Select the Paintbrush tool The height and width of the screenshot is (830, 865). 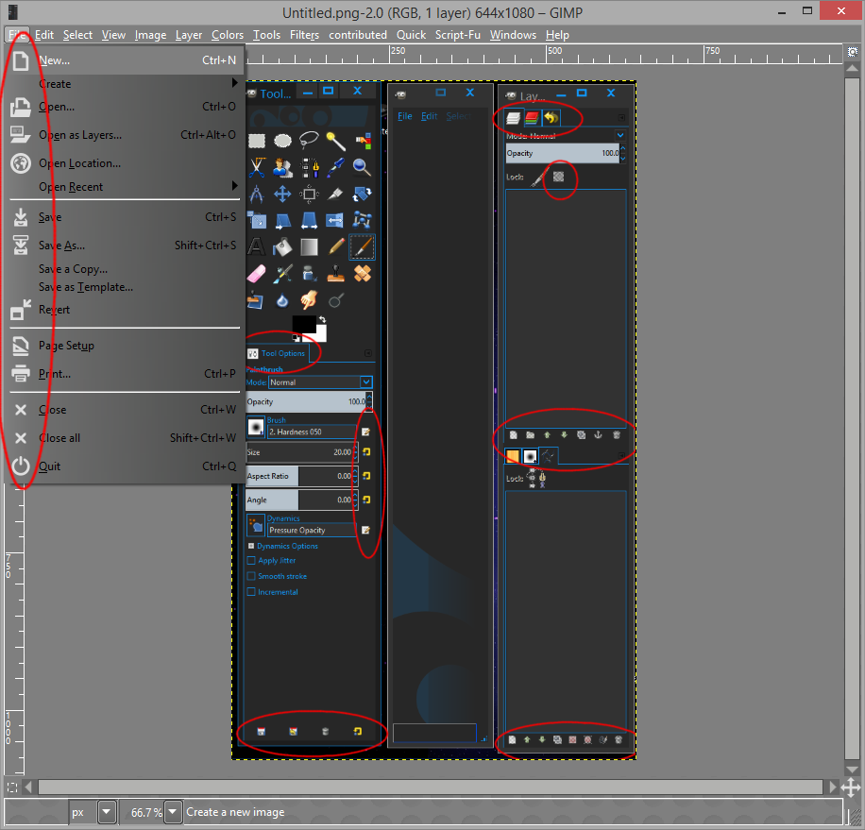[363, 247]
